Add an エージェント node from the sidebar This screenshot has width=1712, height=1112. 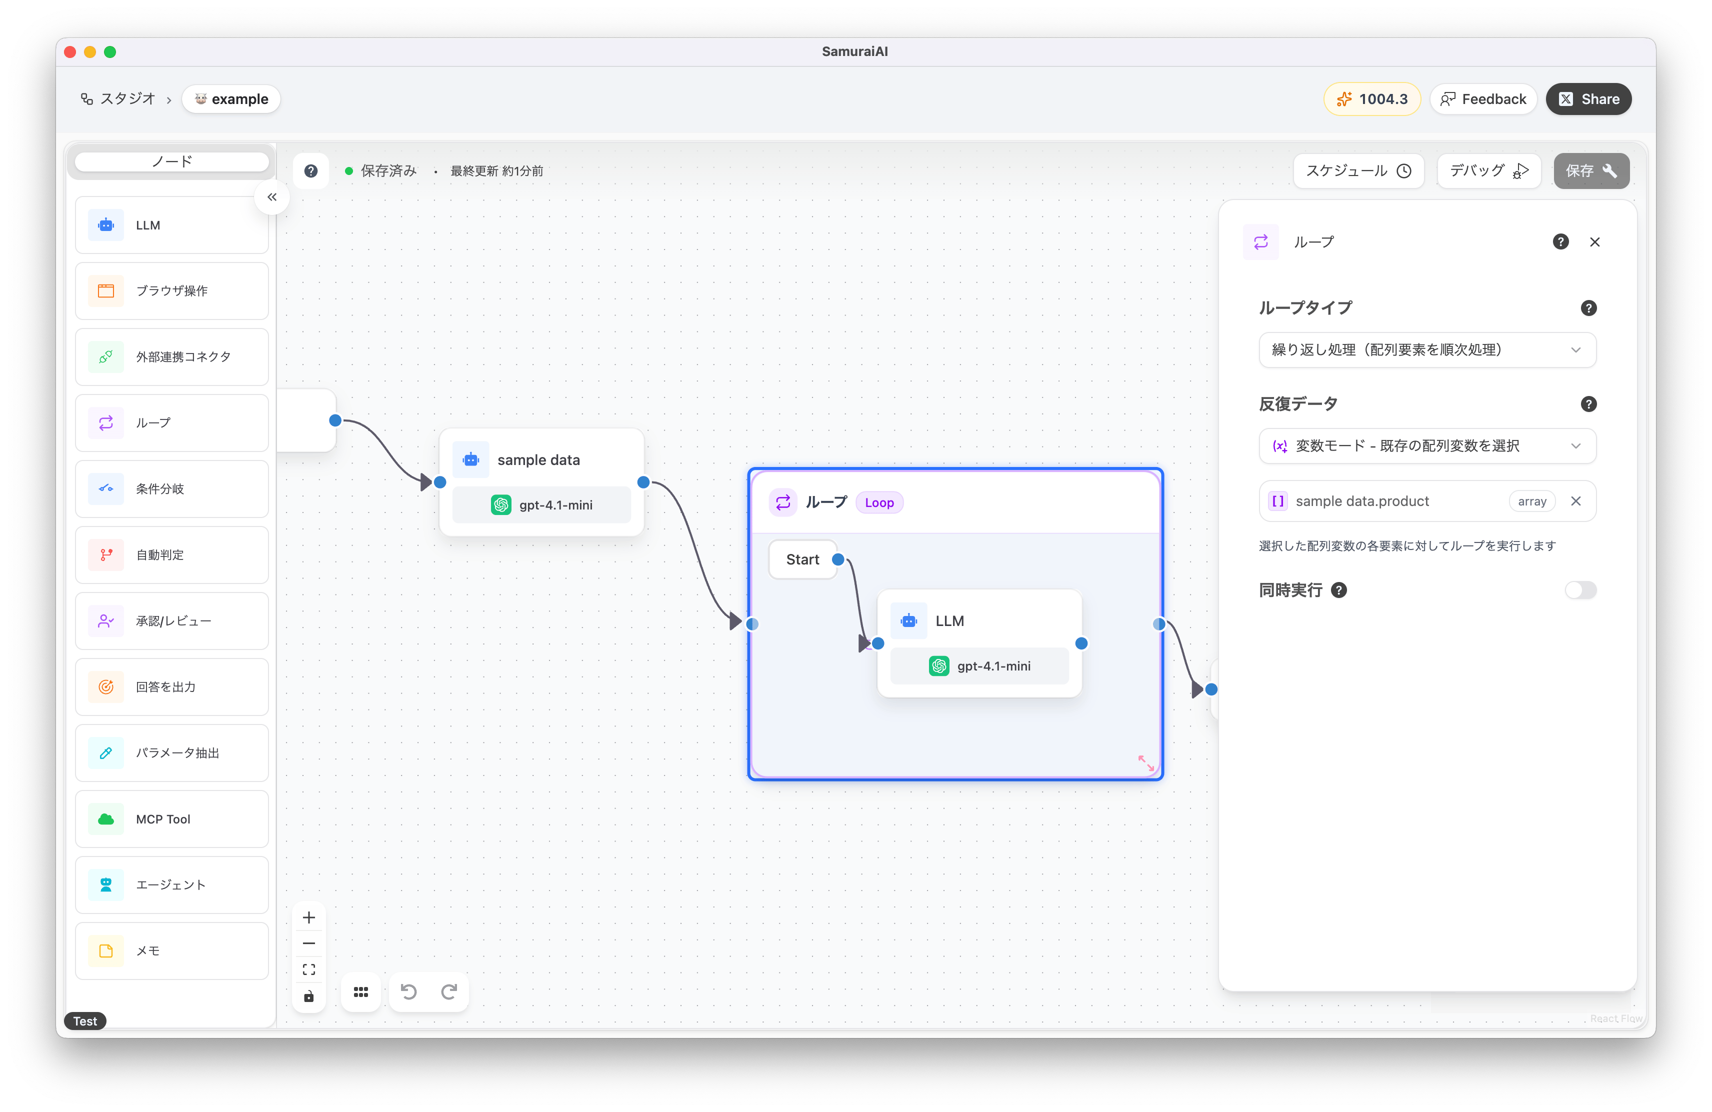171,884
